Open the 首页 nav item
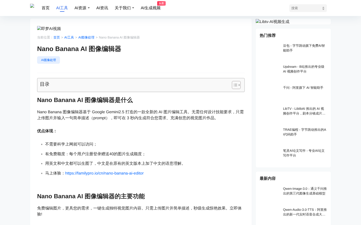This screenshot has height=225, width=361. pyautogui.click(x=46, y=8)
